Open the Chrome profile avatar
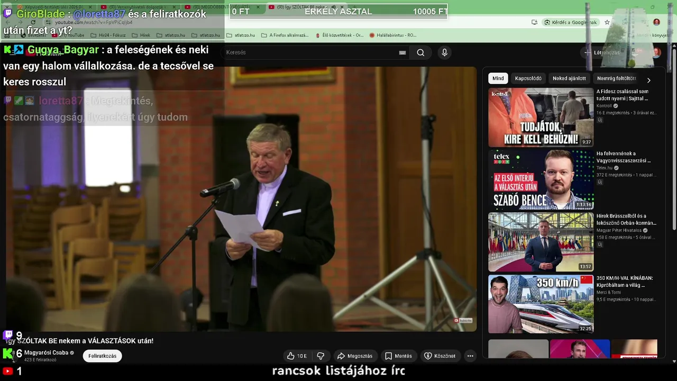 [656, 22]
